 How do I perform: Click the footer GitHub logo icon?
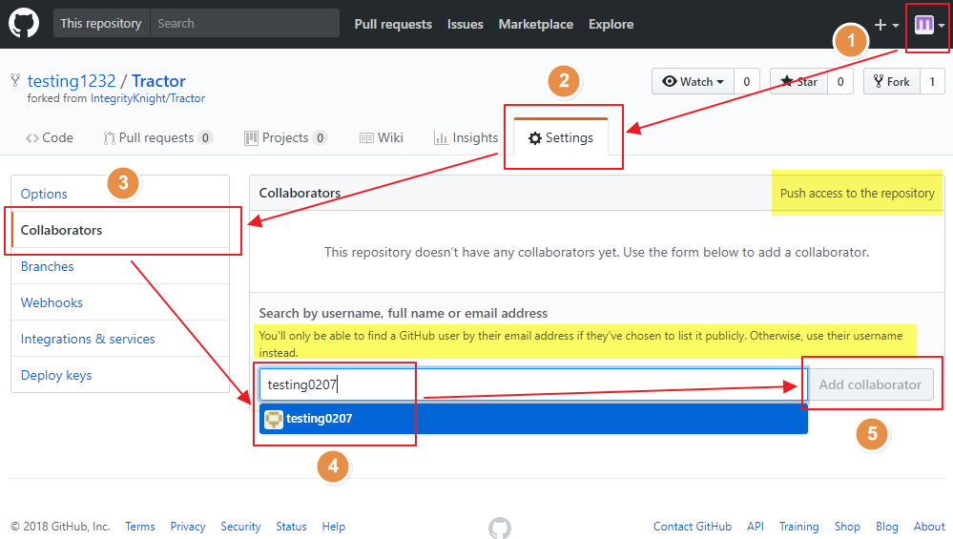500,529
